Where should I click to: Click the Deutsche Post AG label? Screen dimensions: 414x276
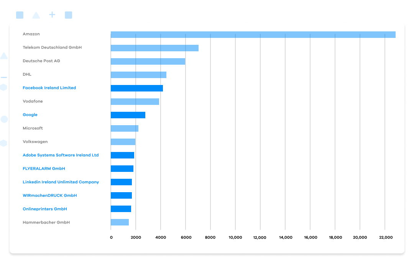[41, 61]
